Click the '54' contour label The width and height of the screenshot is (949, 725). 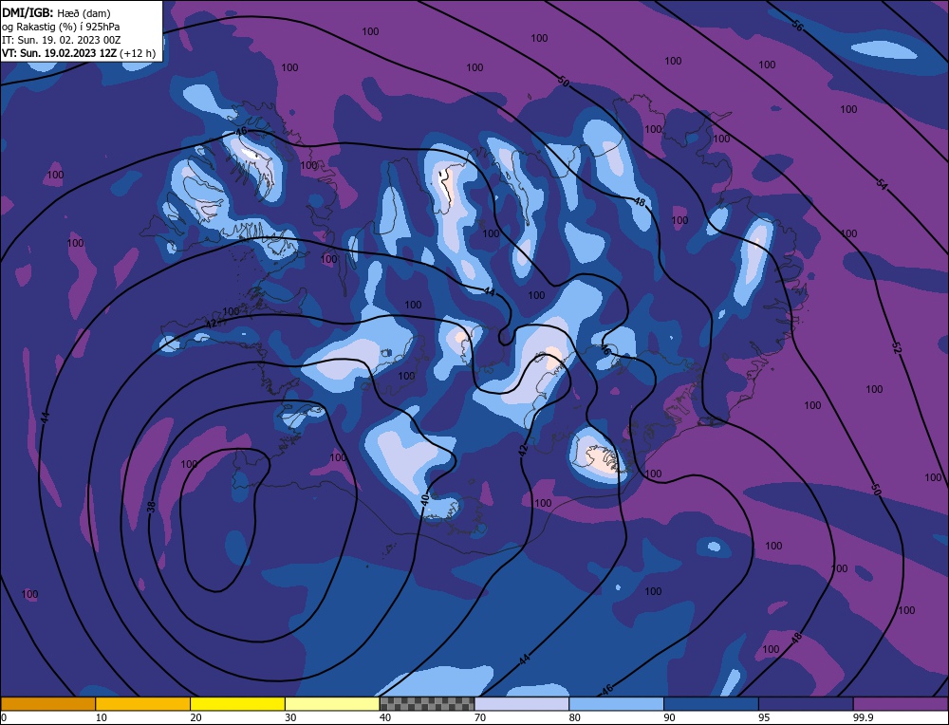tap(882, 186)
